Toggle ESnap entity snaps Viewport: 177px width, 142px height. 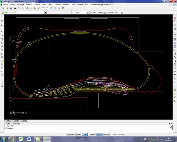click(100, 135)
